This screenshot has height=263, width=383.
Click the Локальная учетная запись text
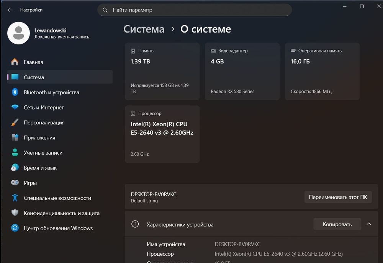pos(62,37)
